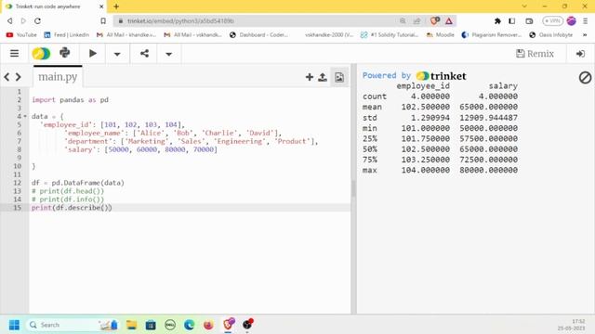Screen dimensions: 595x334
Task: Click the VPN button
Action: pos(552,20)
